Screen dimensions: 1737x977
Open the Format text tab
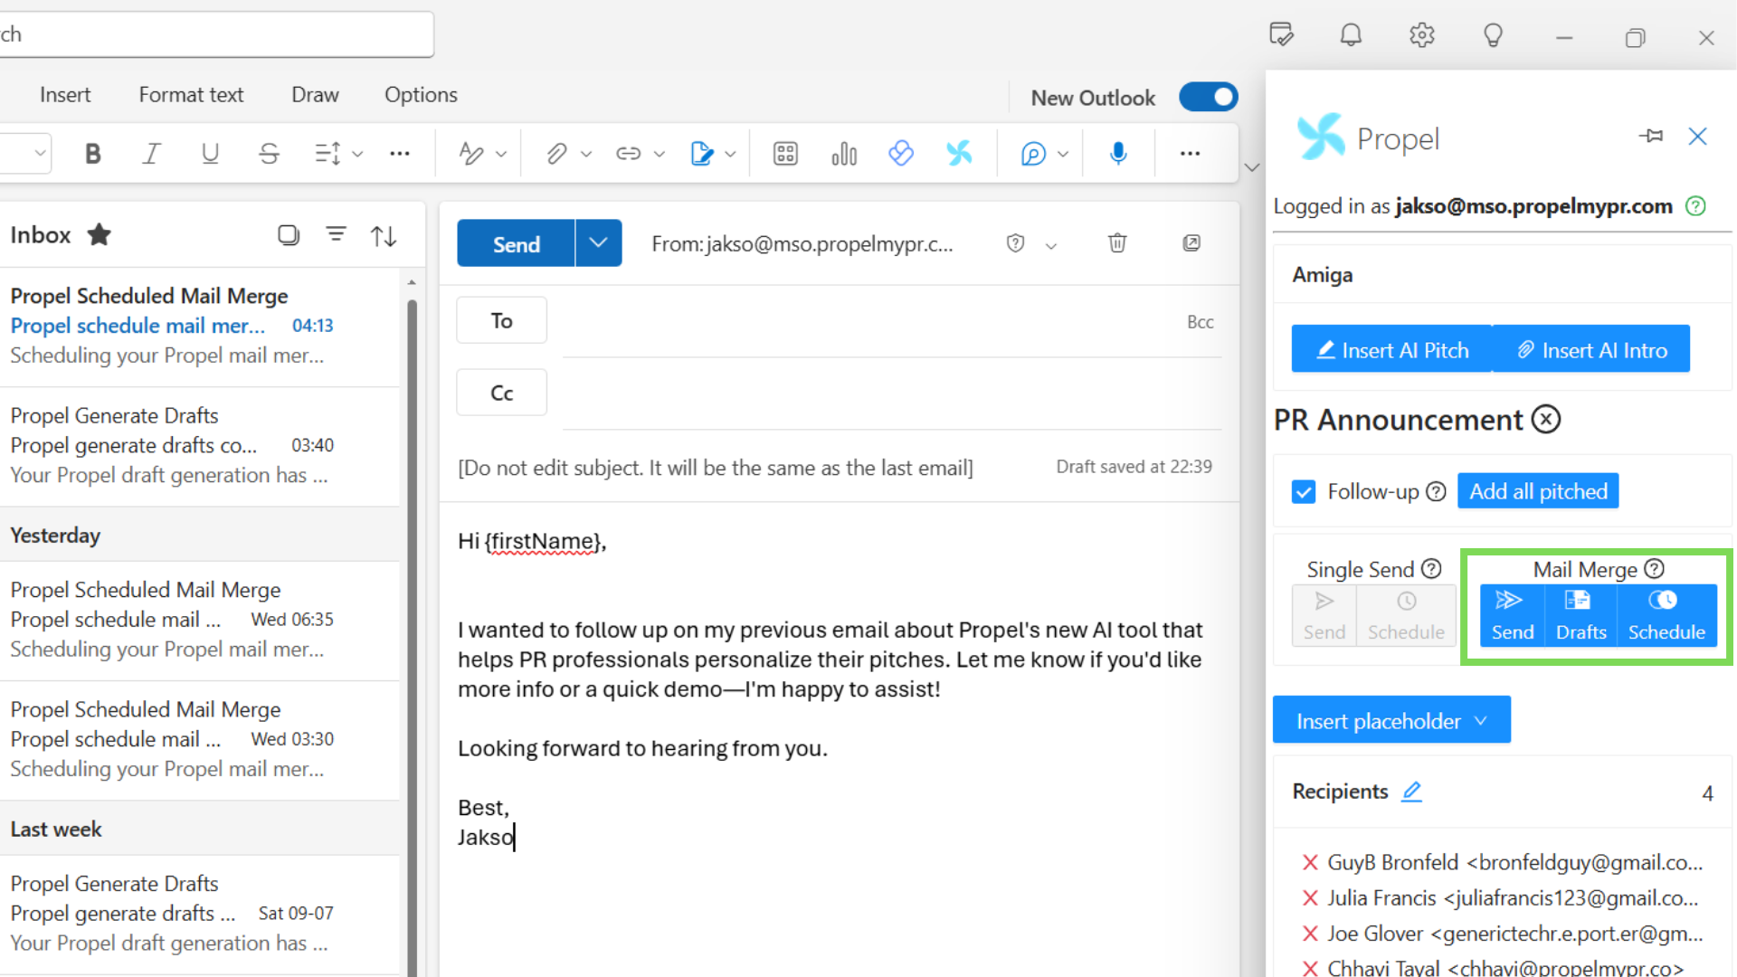[x=191, y=95]
